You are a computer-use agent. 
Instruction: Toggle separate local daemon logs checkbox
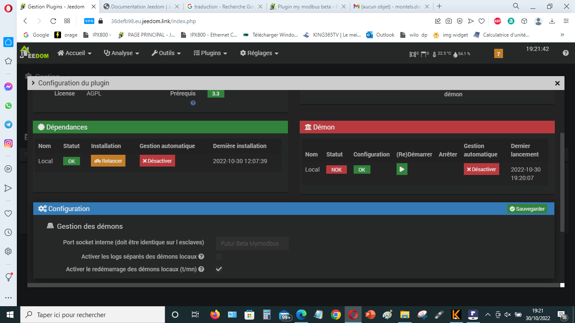pos(219,257)
